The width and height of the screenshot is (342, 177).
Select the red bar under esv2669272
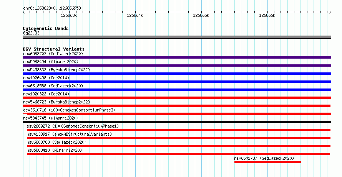coord(179,130)
